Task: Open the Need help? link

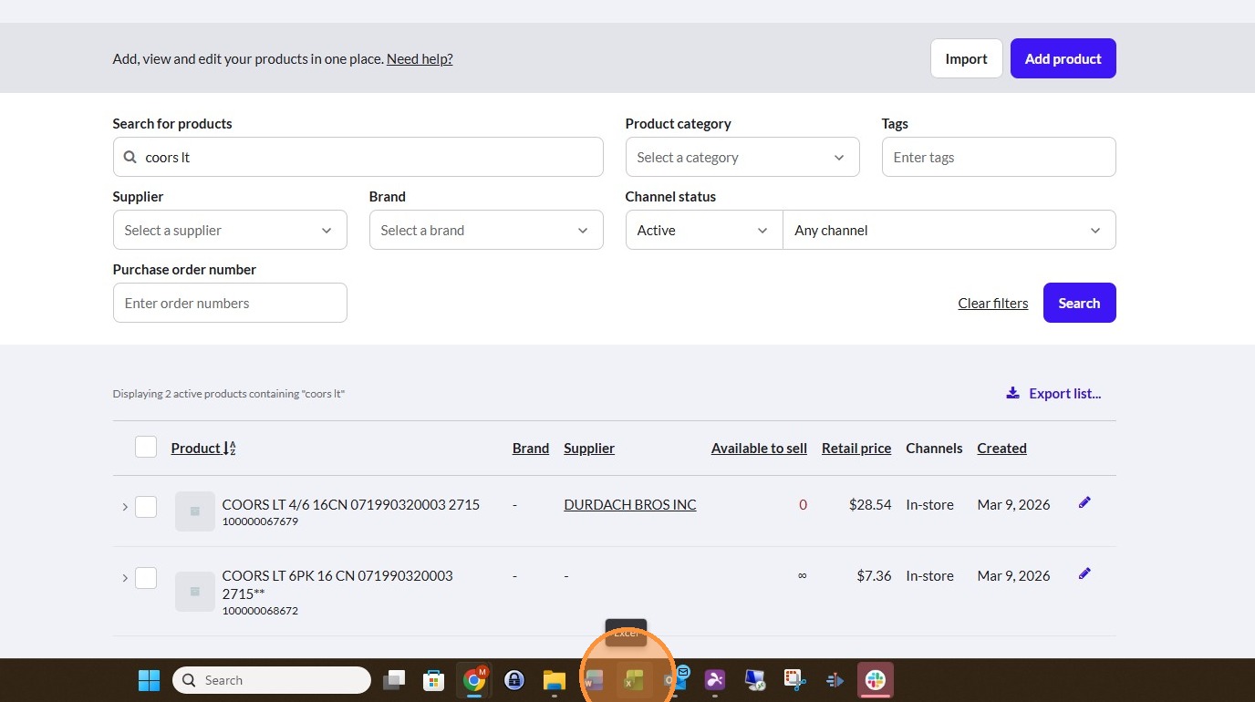Action: pos(420,58)
